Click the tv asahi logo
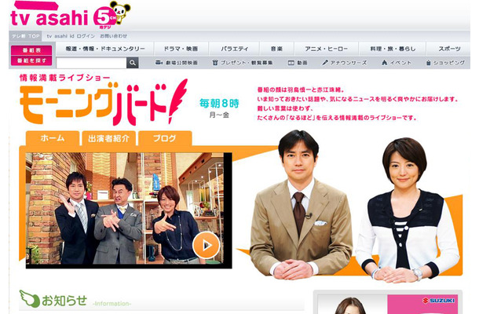The height and width of the screenshot is (314, 479). coord(49,14)
